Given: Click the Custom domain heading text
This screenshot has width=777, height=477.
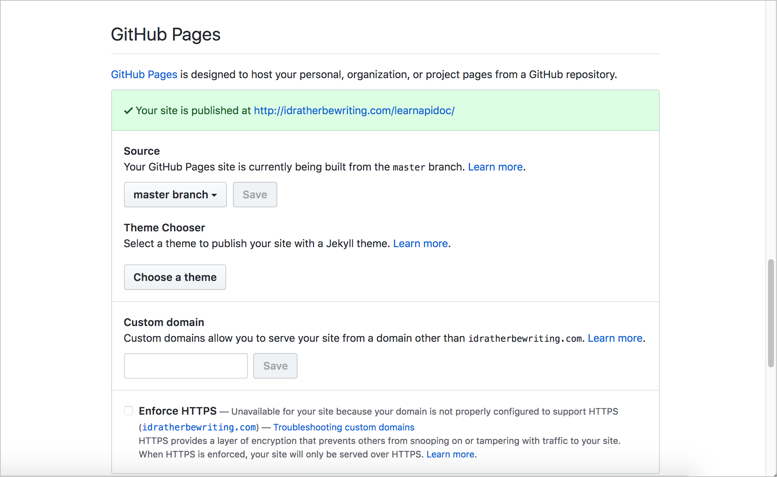Looking at the screenshot, I should 164,322.
